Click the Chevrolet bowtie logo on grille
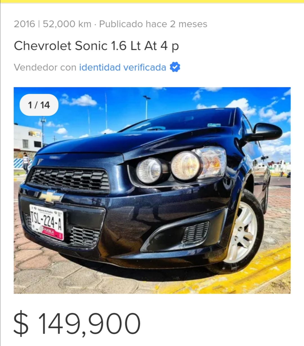 point(51,196)
